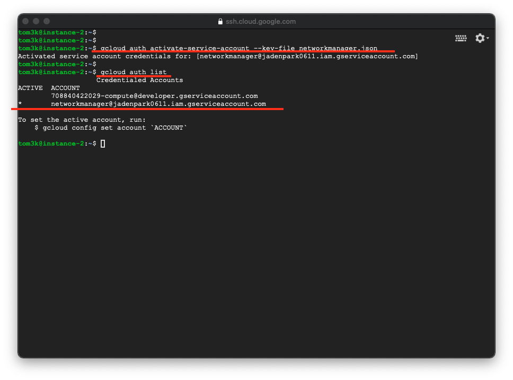Click the networkmanager@jadenpark0611 account in the list
Screen dimensions: 513x380
(158, 104)
